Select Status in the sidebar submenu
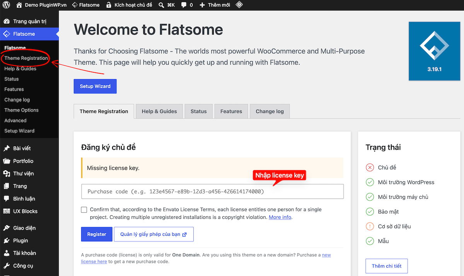The image size is (464, 276). (x=12, y=79)
